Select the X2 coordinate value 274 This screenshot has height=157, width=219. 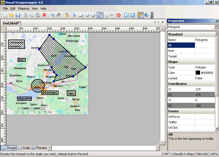(205, 95)
